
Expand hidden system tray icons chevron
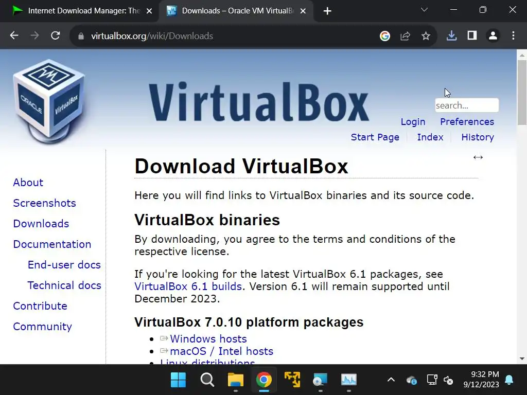point(391,380)
